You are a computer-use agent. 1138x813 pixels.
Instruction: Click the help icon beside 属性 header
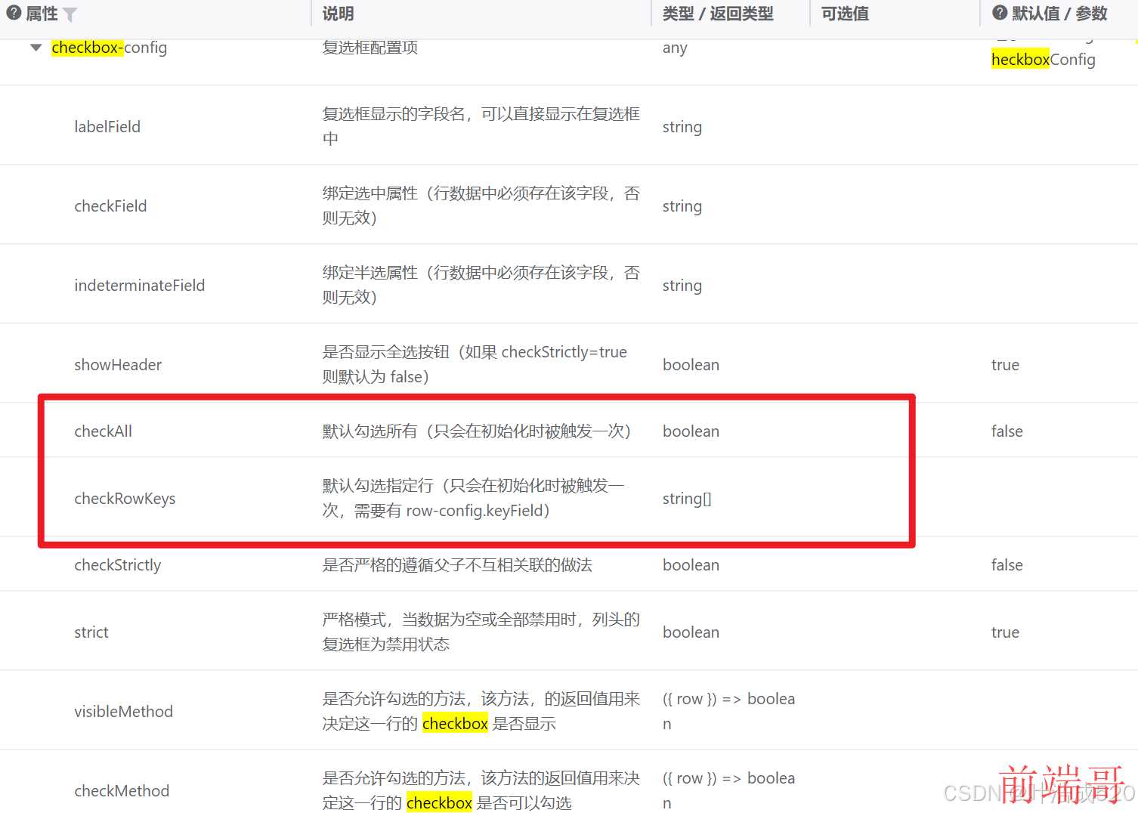(x=13, y=13)
